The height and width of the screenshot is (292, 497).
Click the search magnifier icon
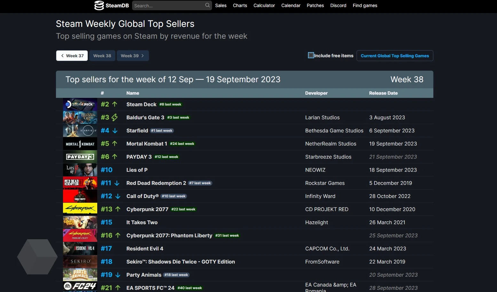(x=208, y=5)
